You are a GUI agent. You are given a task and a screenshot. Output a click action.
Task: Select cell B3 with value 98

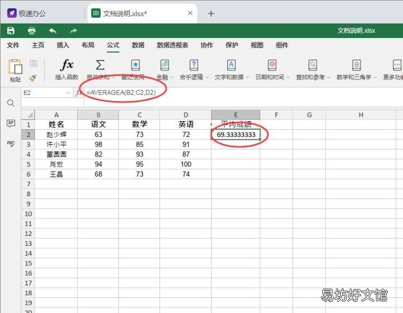[98, 144]
